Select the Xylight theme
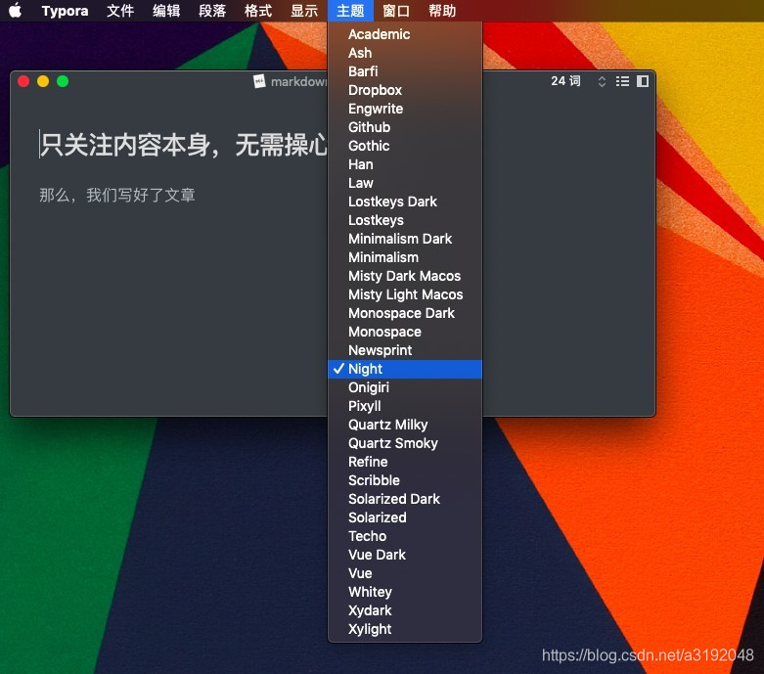The image size is (764, 674). 405,629
